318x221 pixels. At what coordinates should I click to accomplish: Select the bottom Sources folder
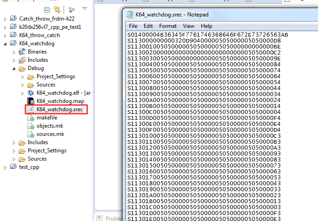coord(37,159)
